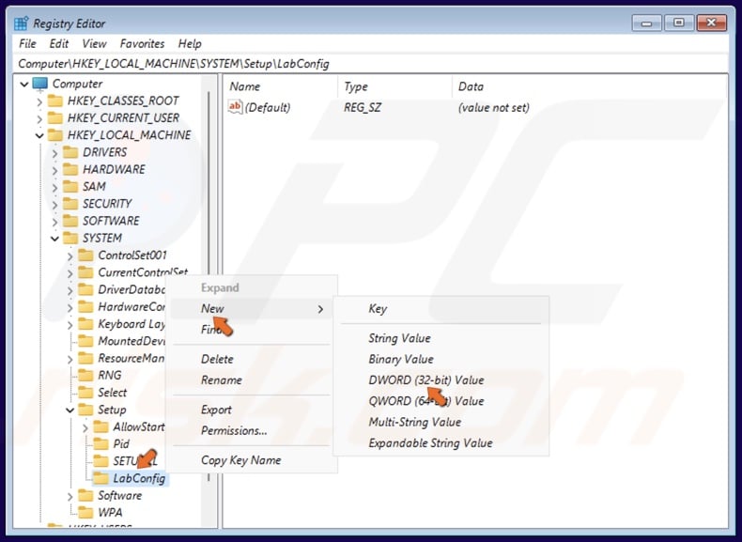Viewport: 742px width, 542px height.
Task: Click the ControlSet001 folder icon
Action: [x=85, y=256]
